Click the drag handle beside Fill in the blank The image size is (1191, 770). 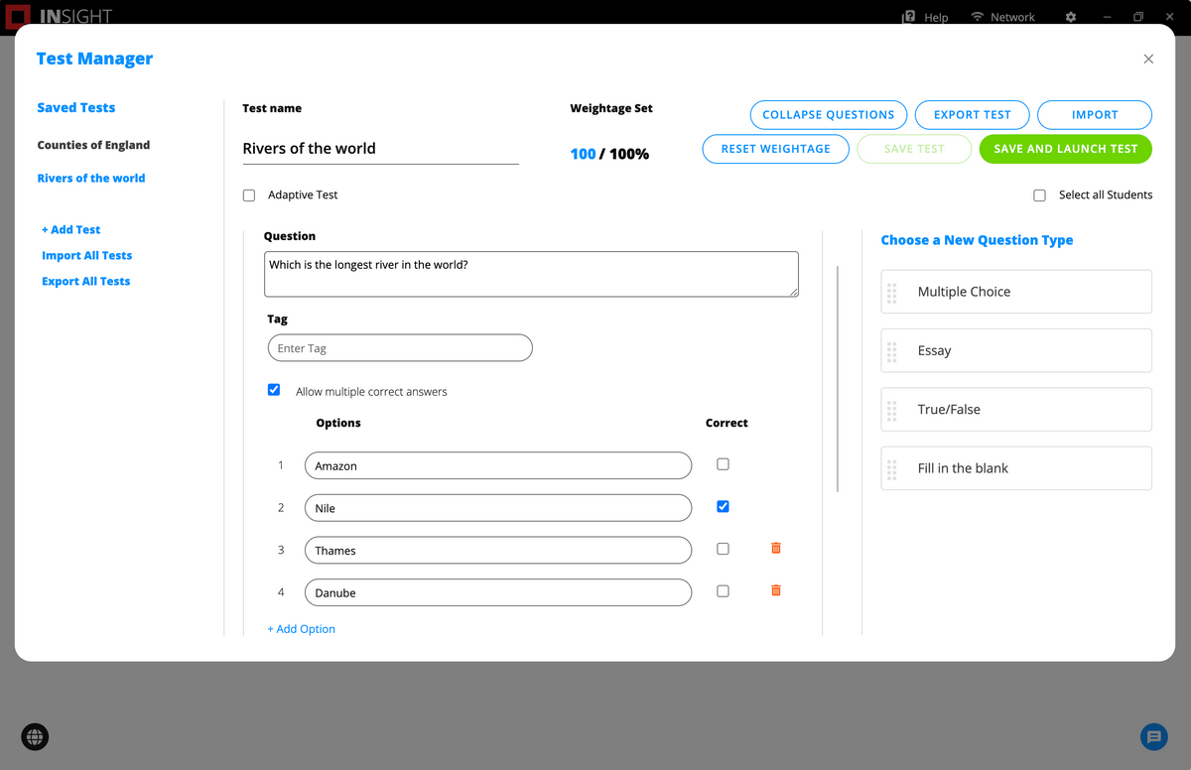pos(892,468)
